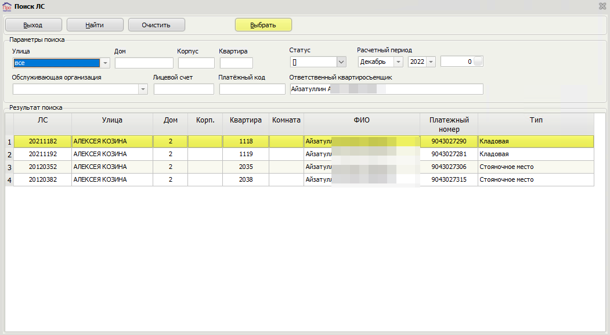
Task: Click payment number 9043027290
Action: point(449,141)
